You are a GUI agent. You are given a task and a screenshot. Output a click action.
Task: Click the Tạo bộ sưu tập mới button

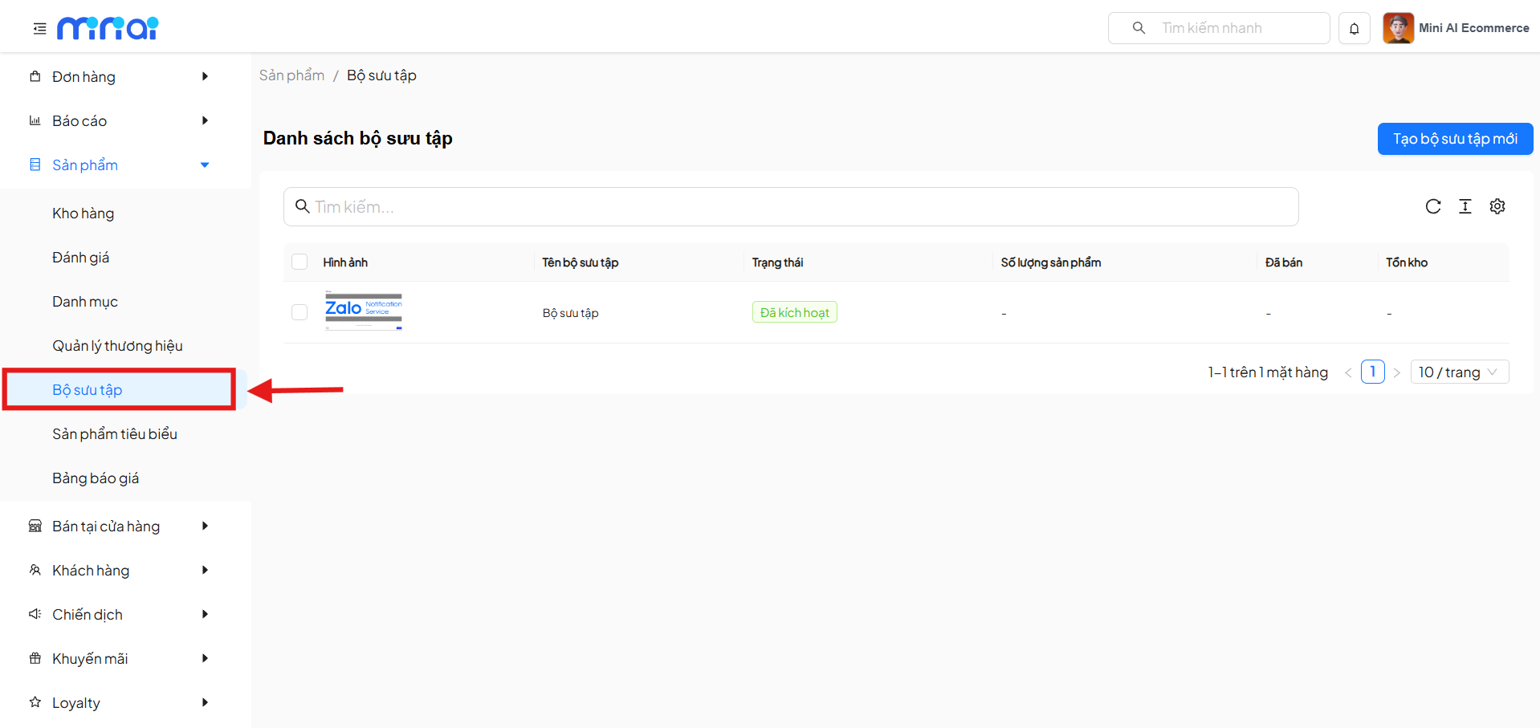pos(1454,139)
